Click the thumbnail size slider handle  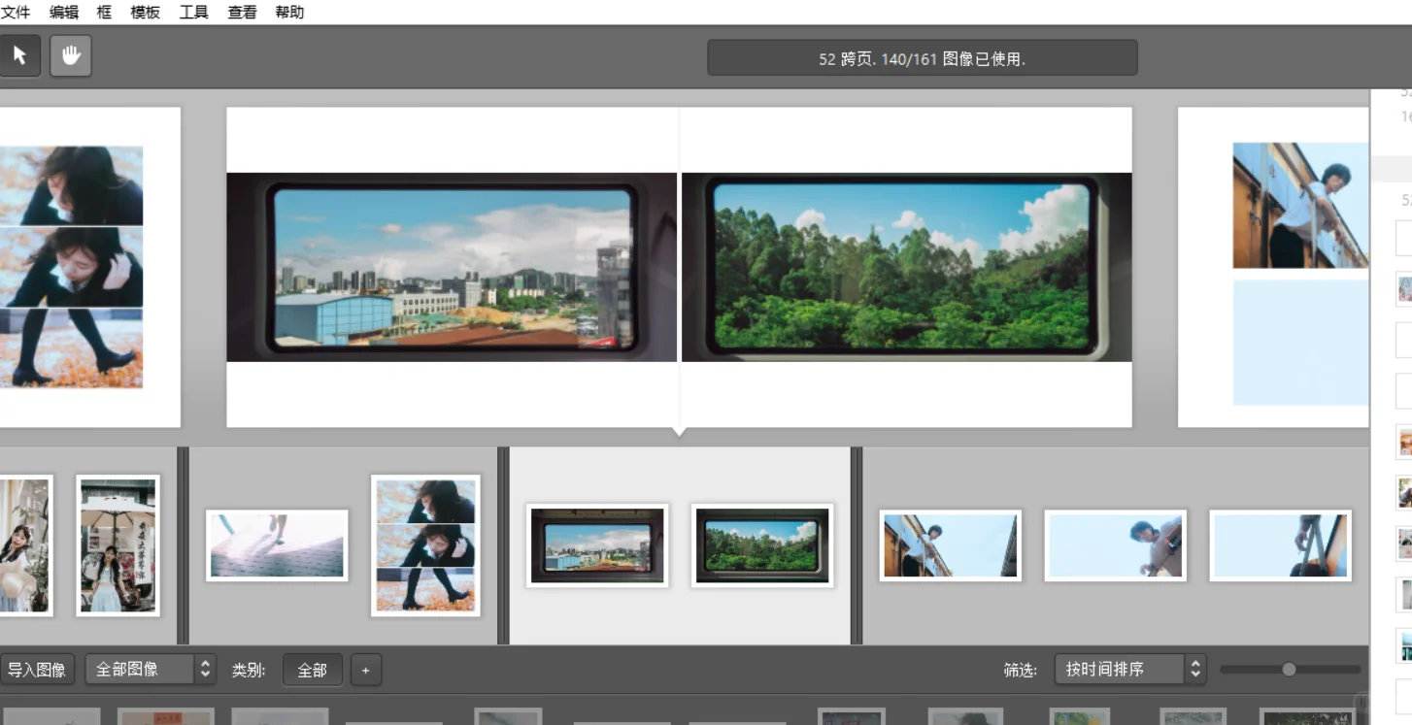[1289, 669]
